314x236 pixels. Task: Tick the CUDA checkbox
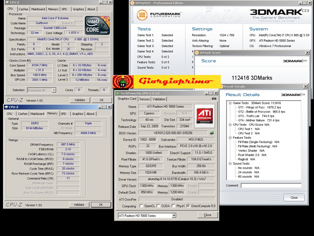pos(158,206)
